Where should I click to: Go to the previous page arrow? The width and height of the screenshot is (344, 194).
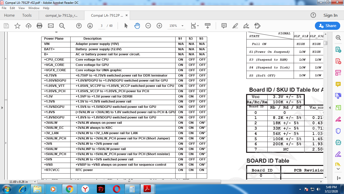point(79,26)
